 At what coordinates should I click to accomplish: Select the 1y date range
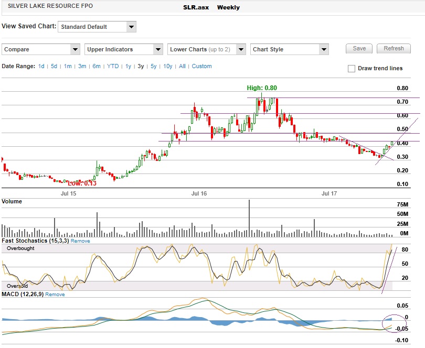128,67
